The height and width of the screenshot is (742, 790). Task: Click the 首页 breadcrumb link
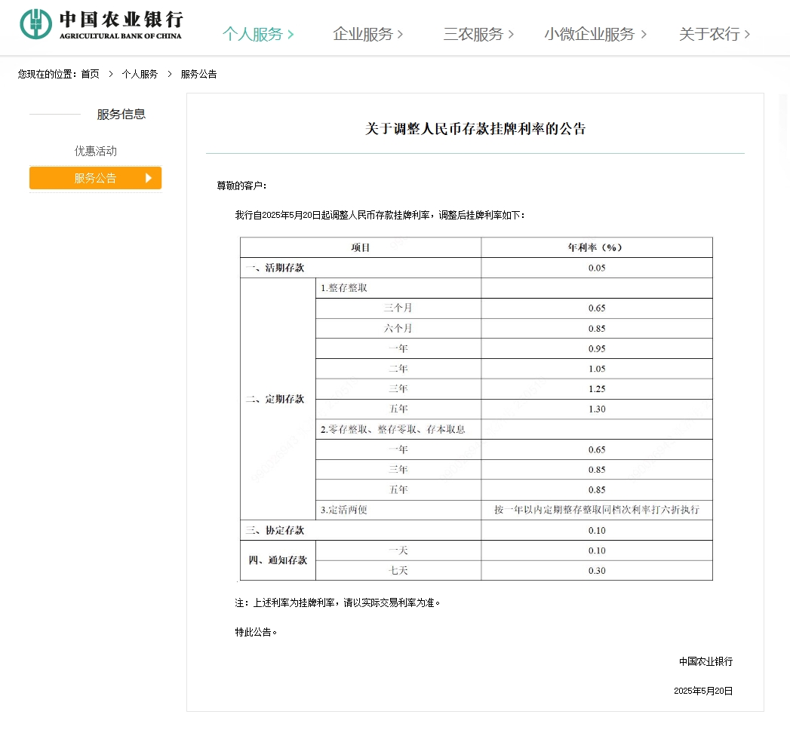point(90,74)
